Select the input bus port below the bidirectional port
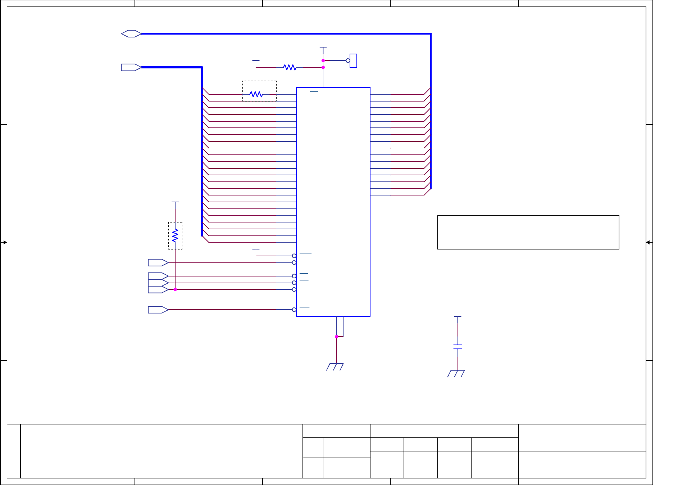Image resolution: width=687 pixels, height=486 pixels. click(x=131, y=67)
